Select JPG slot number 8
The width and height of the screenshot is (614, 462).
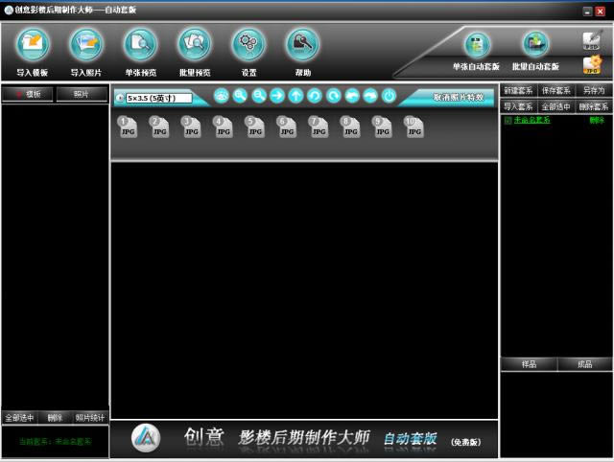(350, 127)
